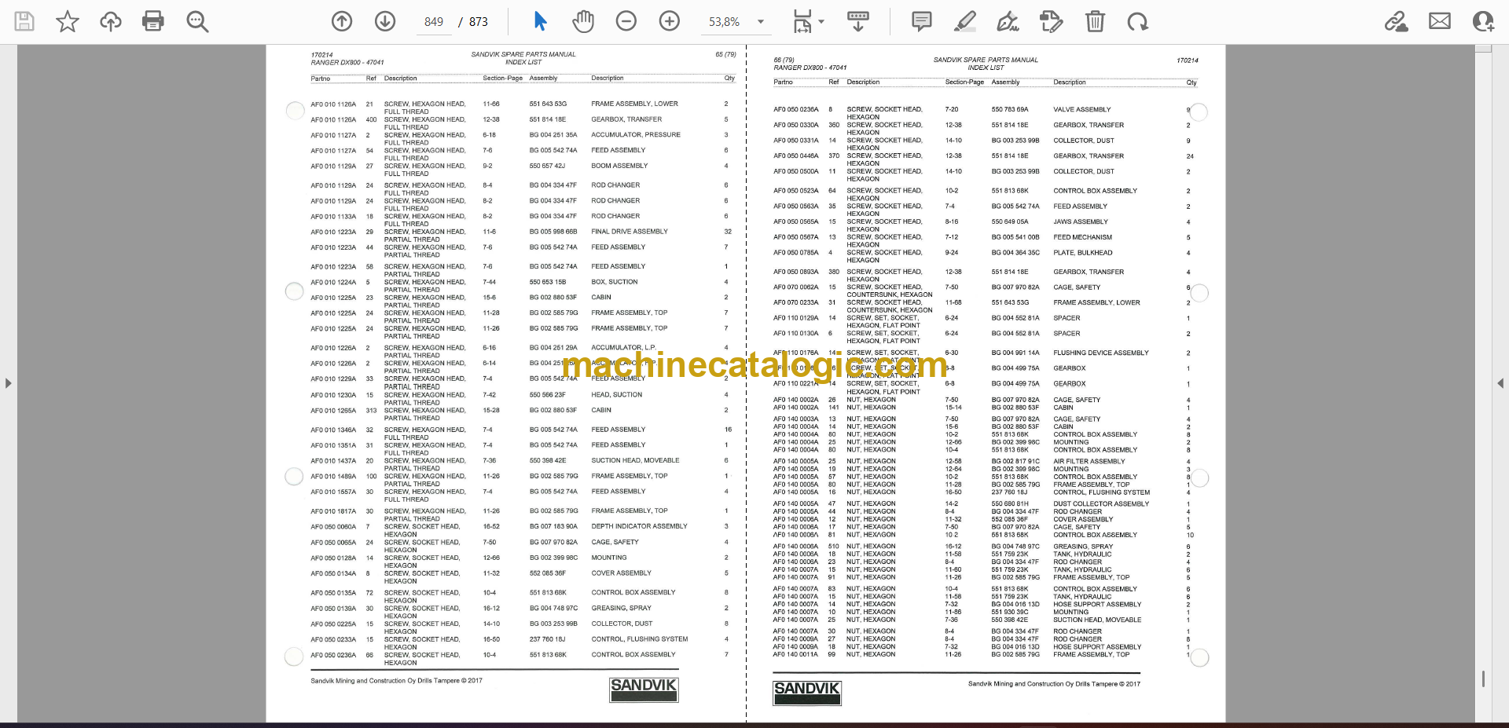The height and width of the screenshot is (728, 1509).
Task: Click 'AIR FILTER ASSEMBLY' description
Action: pos(1089,461)
